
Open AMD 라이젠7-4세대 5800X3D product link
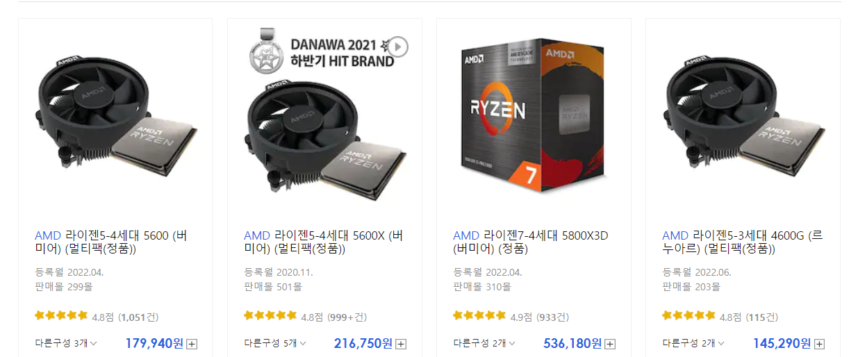pos(531,242)
